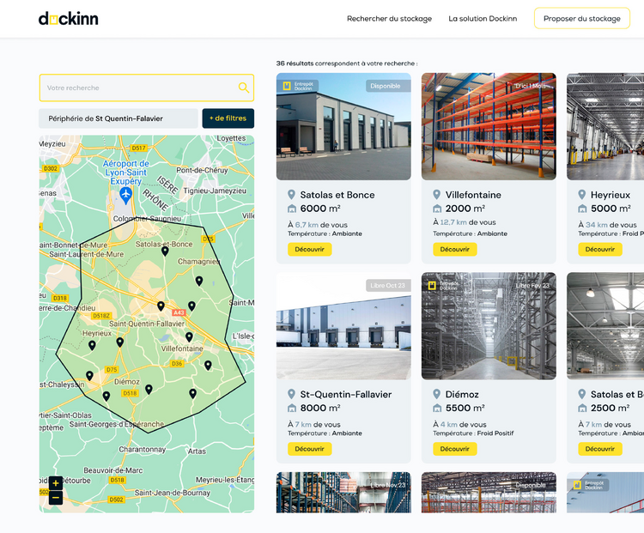644x533 pixels.
Task: Select map pin near Chamagnieu
Action: click(199, 281)
